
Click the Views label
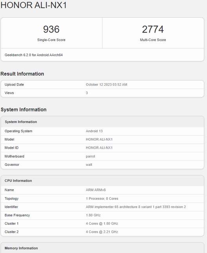coord(9,93)
